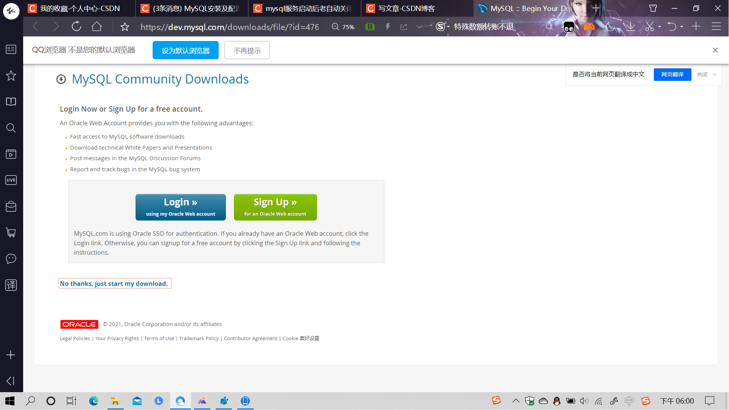Click the share page icon

tap(404, 27)
